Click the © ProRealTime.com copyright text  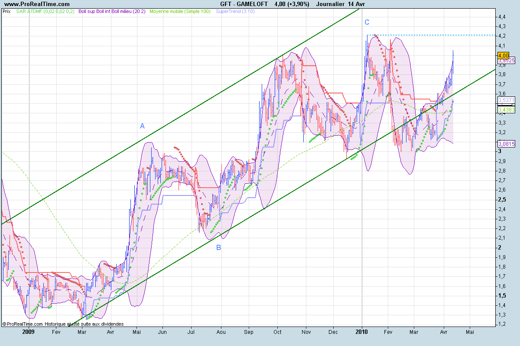coord(22,324)
